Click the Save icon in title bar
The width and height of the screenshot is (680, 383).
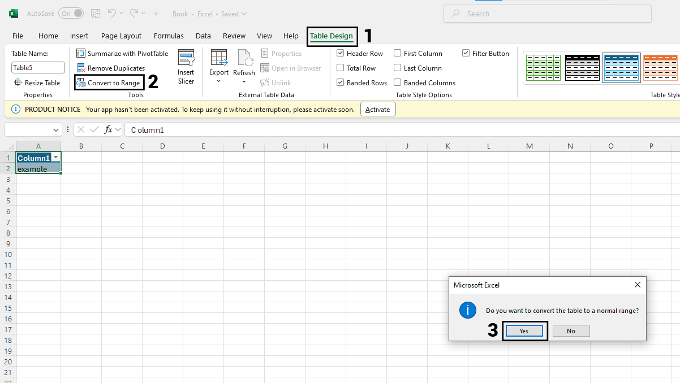tap(96, 13)
